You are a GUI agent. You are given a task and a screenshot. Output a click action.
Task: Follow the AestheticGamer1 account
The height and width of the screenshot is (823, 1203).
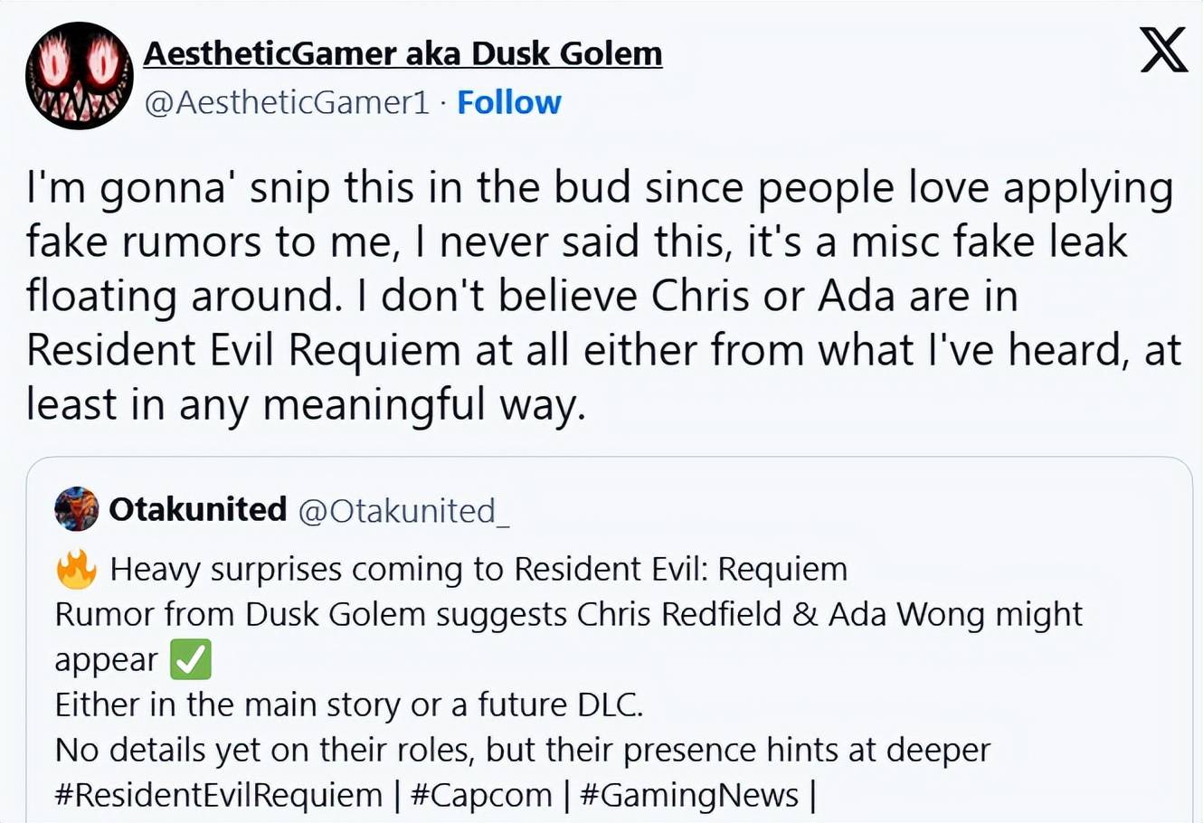509,102
